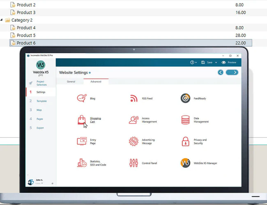Screen dimensions: 267x205
Task: Open the Shopping Cart bag icon
Action: 82,120
